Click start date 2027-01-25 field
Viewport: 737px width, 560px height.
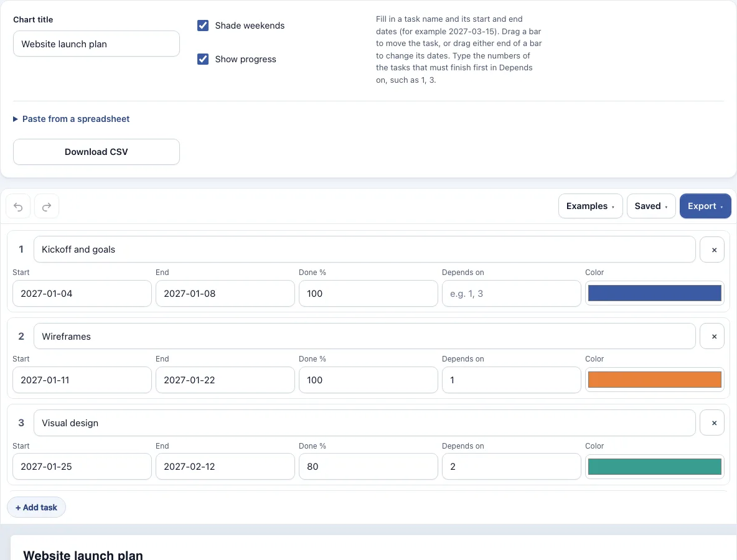(82, 467)
